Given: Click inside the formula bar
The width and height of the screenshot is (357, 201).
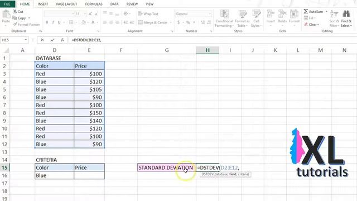Looking at the screenshot, I should 213,40.
